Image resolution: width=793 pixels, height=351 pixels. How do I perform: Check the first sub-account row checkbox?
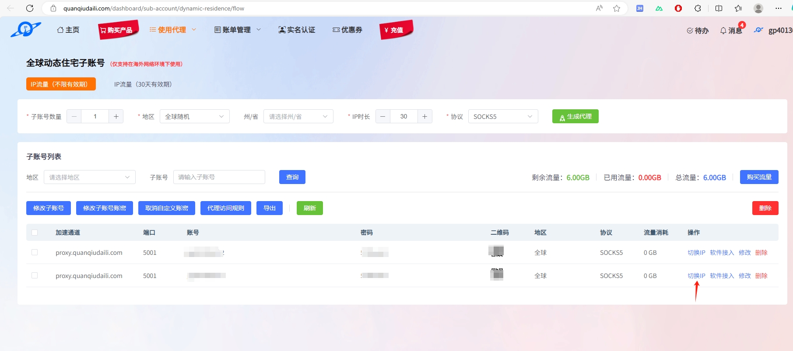(35, 253)
